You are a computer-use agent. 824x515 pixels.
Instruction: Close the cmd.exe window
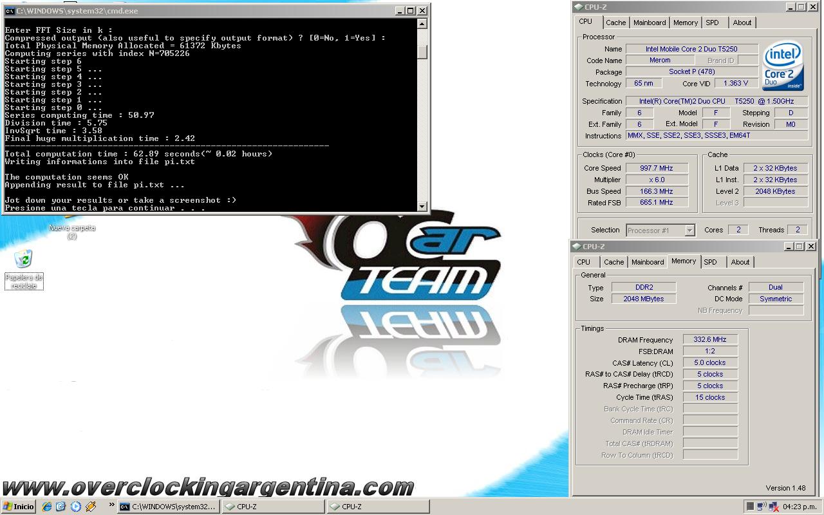pos(422,11)
